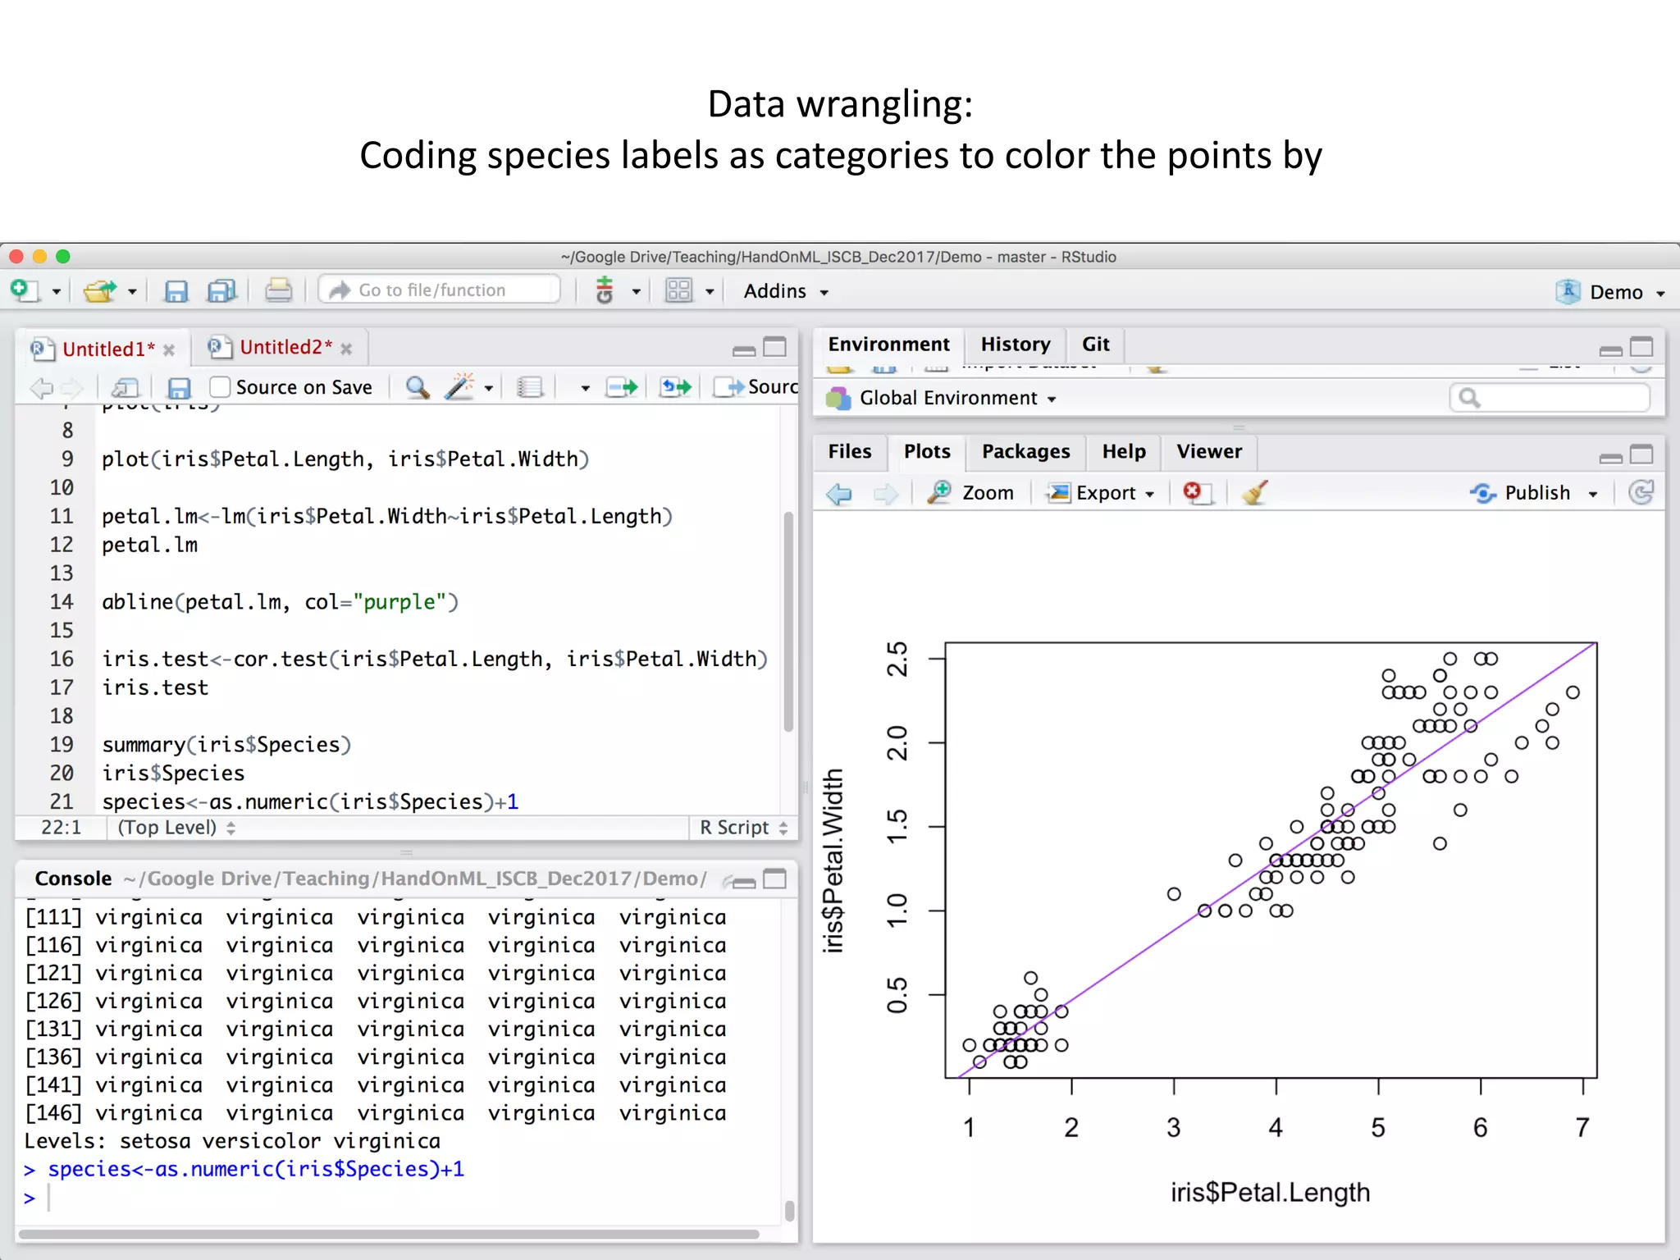This screenshot has width=1680, height=1260.
Task: Open the New File dropdown arrow
Action: (57, 292)
